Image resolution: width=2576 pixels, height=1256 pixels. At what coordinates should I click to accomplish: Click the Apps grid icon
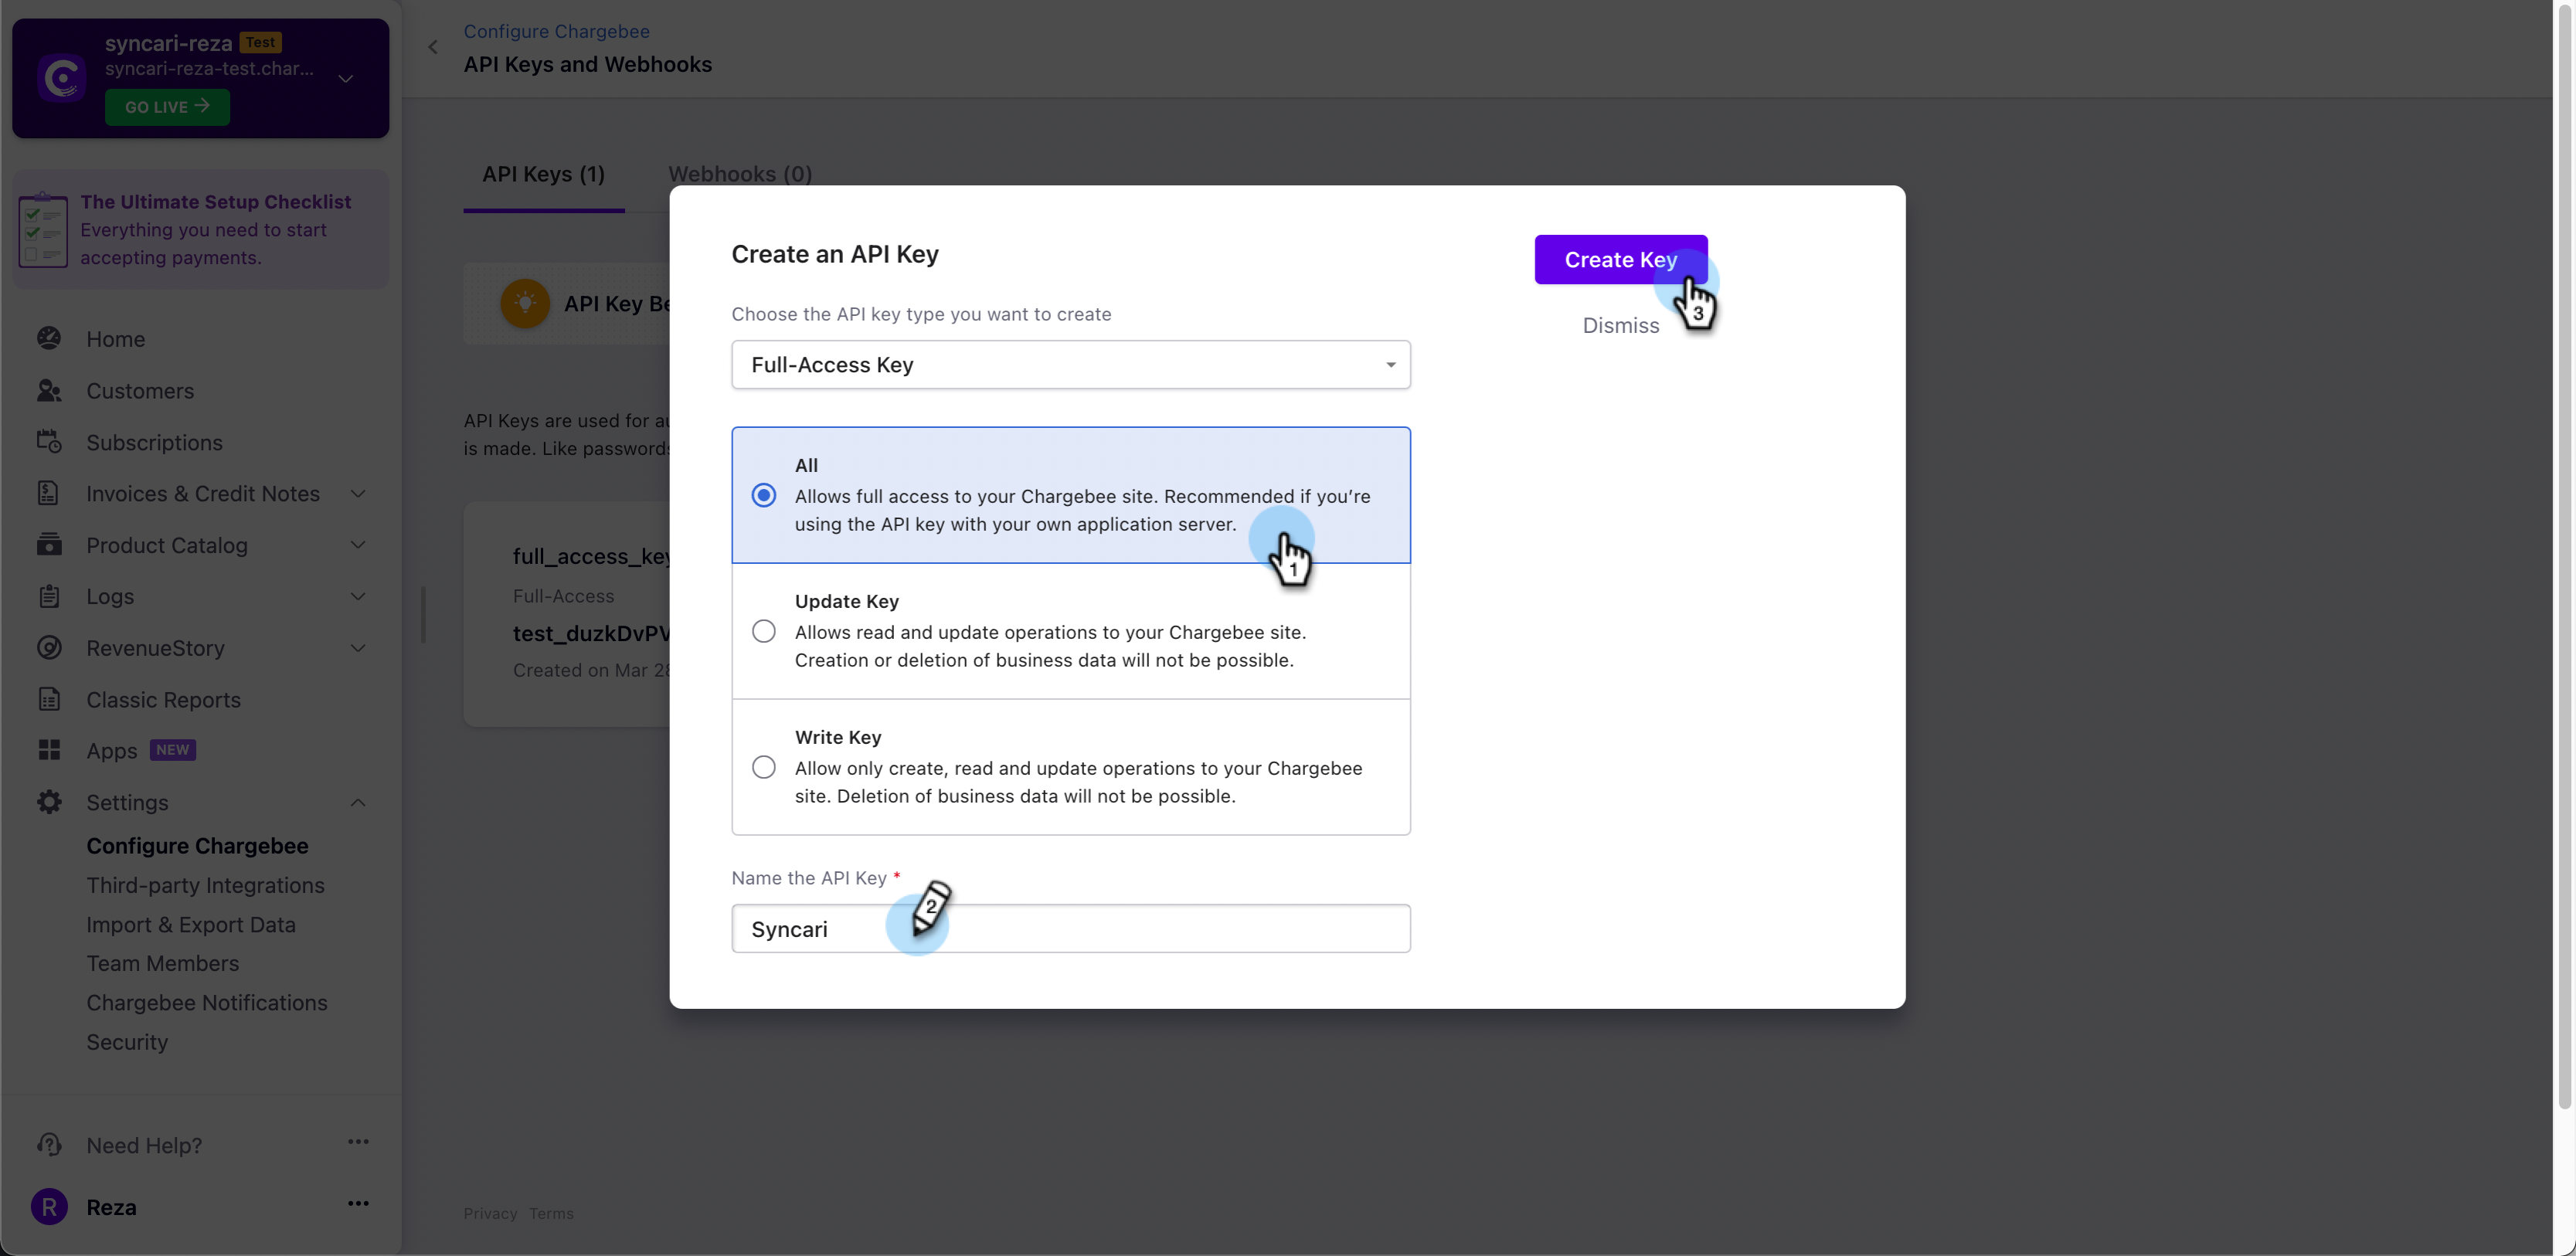click(x=49, y=750)
